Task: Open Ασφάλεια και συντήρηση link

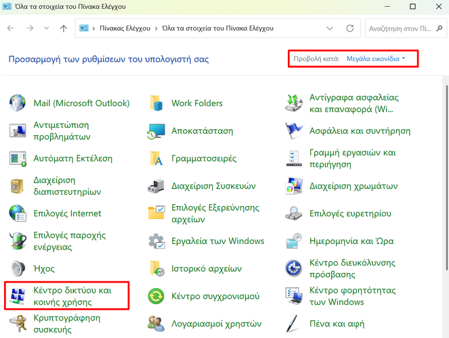Action: 360,131
